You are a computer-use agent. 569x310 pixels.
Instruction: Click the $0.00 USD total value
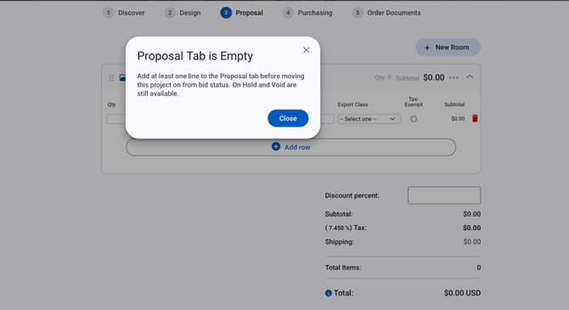tap(462, 293)
